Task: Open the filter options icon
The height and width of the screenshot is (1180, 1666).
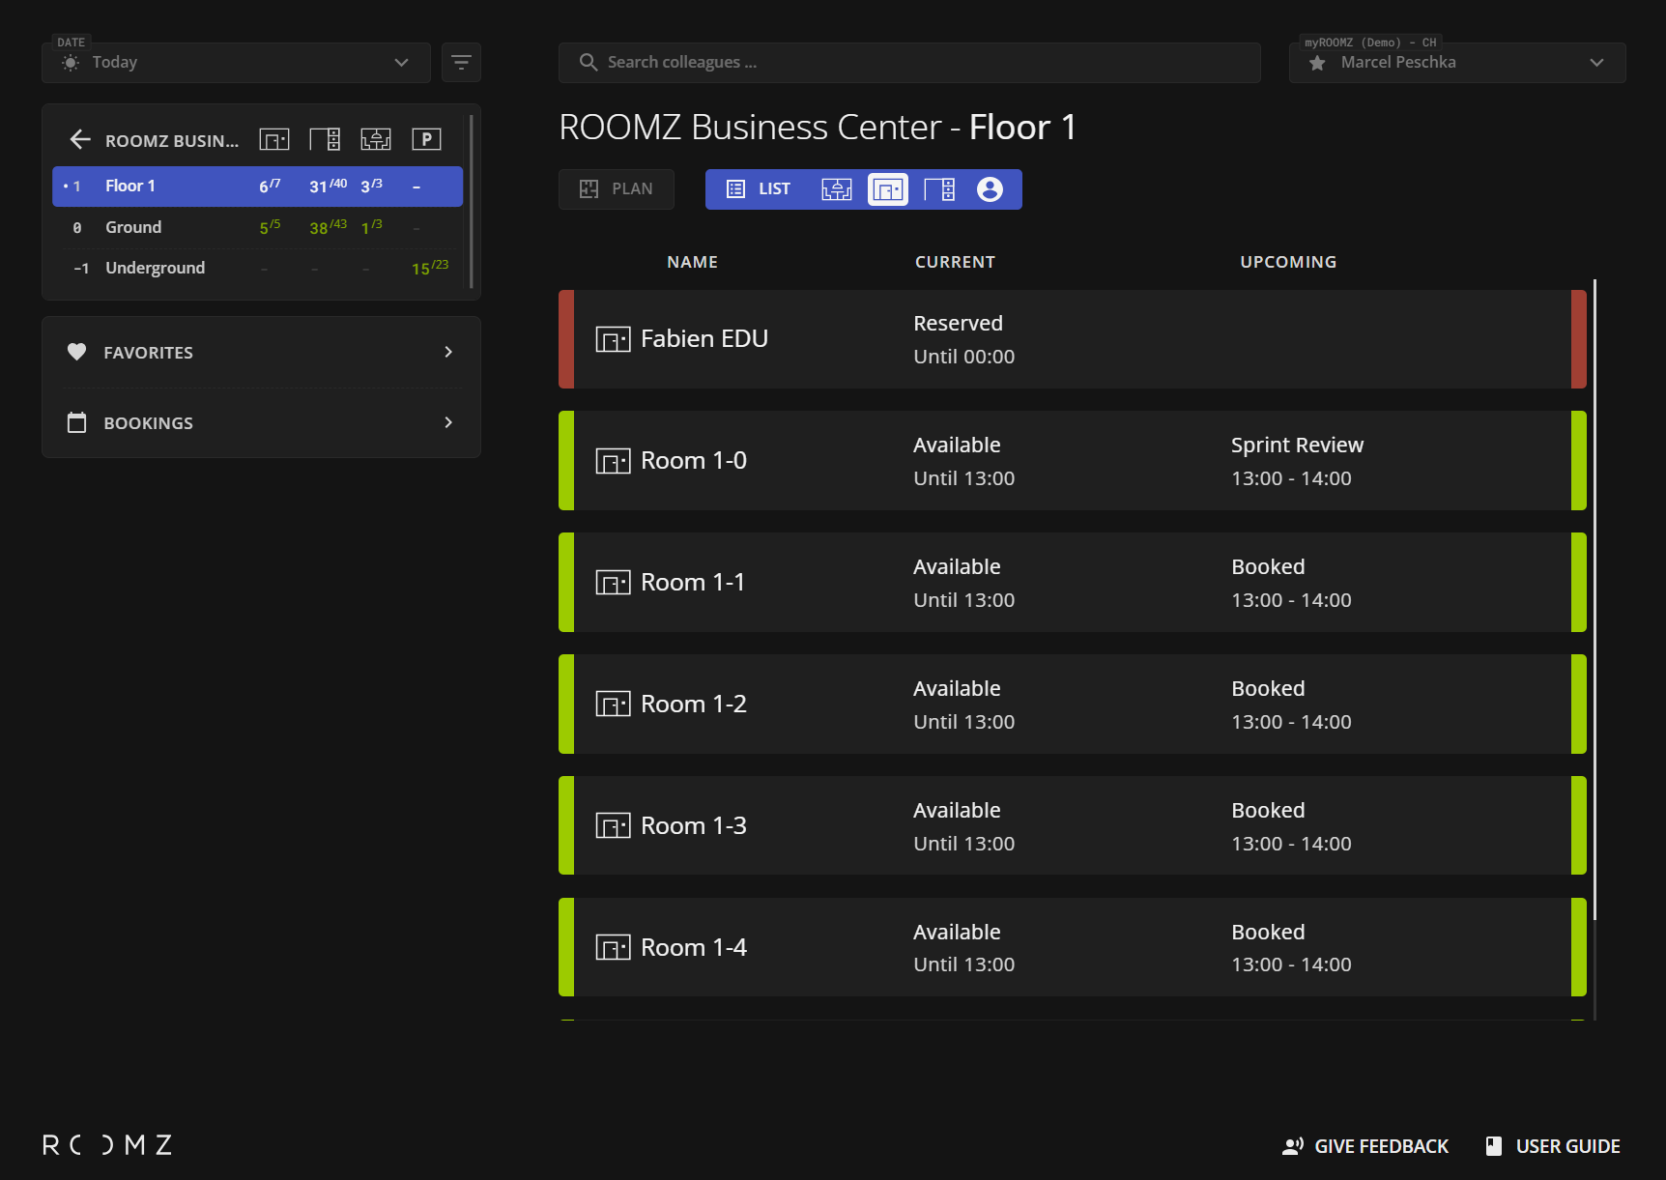Action: 461,63
